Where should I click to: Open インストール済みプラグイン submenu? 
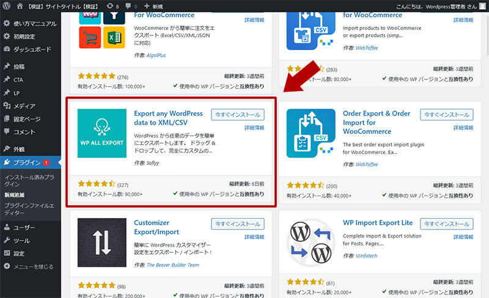(29, 180)
